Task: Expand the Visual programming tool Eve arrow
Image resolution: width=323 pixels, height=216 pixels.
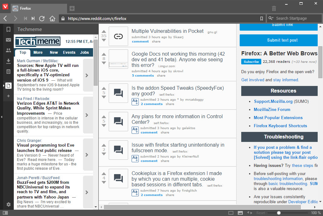Action: pos(88,155)
